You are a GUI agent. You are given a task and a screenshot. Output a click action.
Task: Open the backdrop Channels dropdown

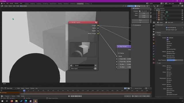click(x=144, y=11)
